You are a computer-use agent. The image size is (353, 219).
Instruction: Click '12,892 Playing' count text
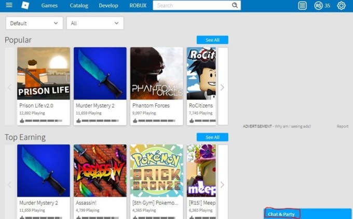point(32,113)
